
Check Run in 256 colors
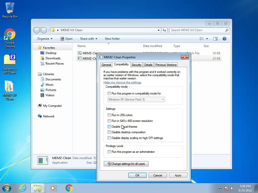pos(109,115)
